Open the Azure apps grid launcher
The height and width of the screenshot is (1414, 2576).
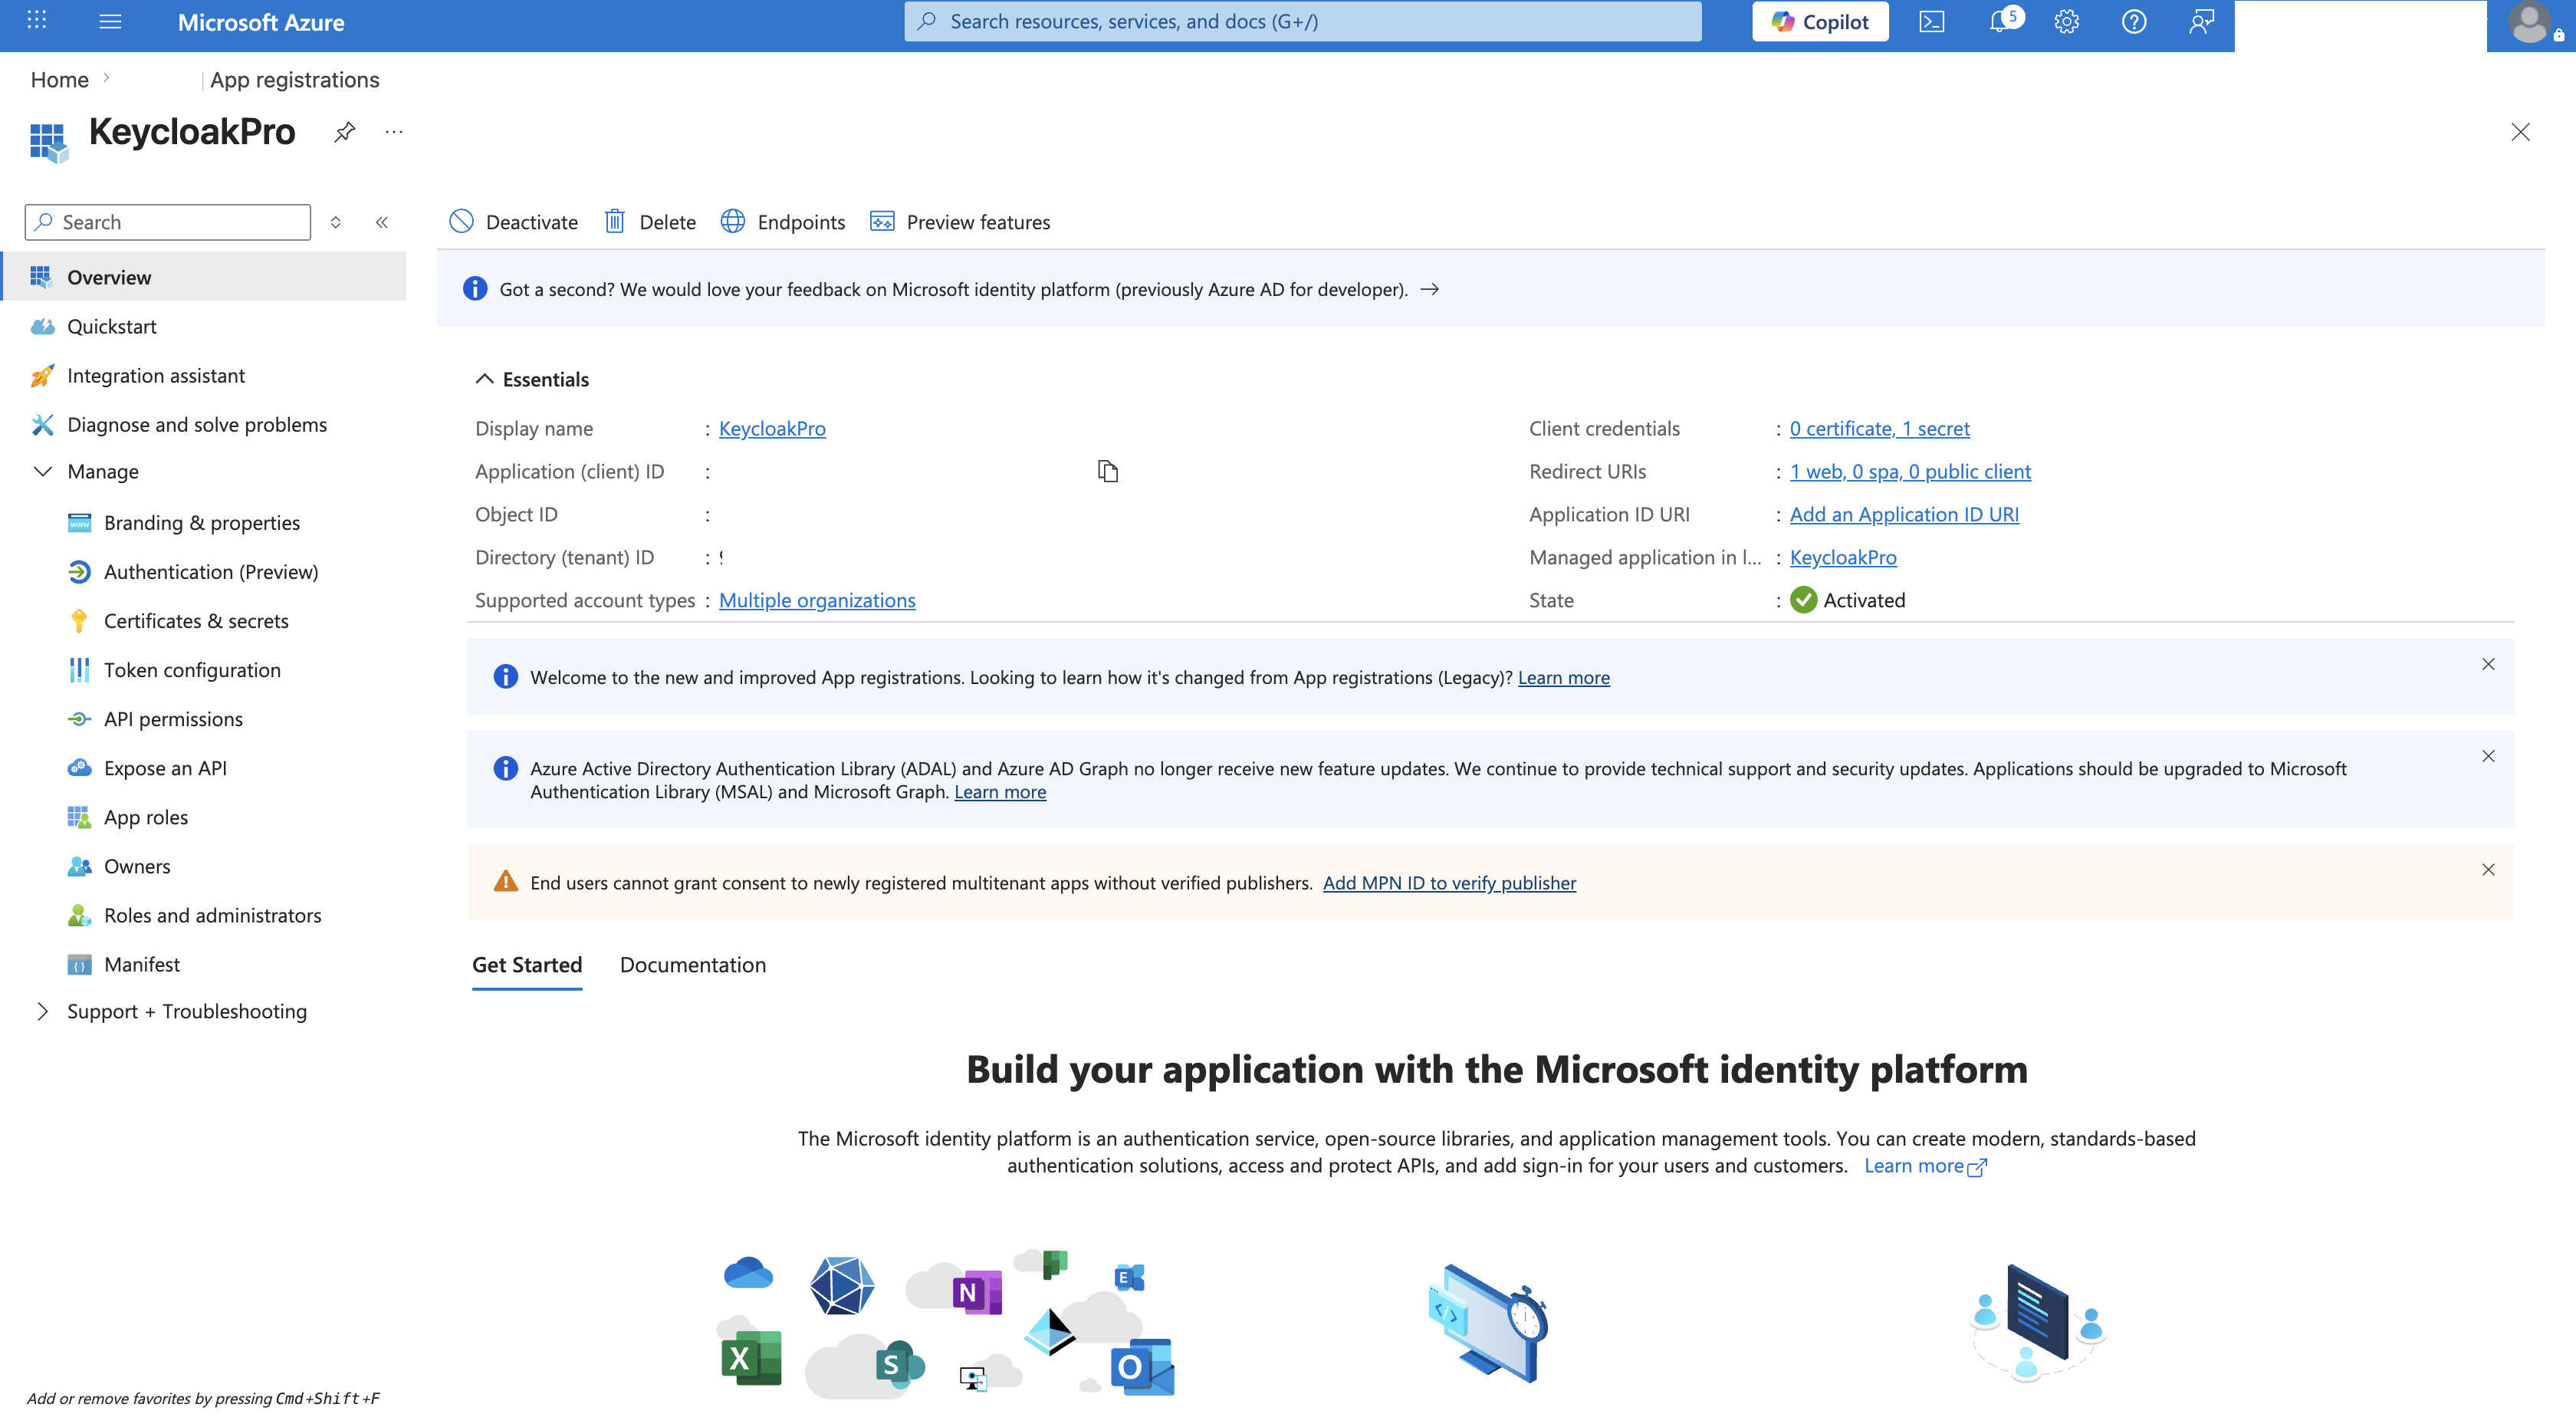pyautogui.click(x=37, y=20)
